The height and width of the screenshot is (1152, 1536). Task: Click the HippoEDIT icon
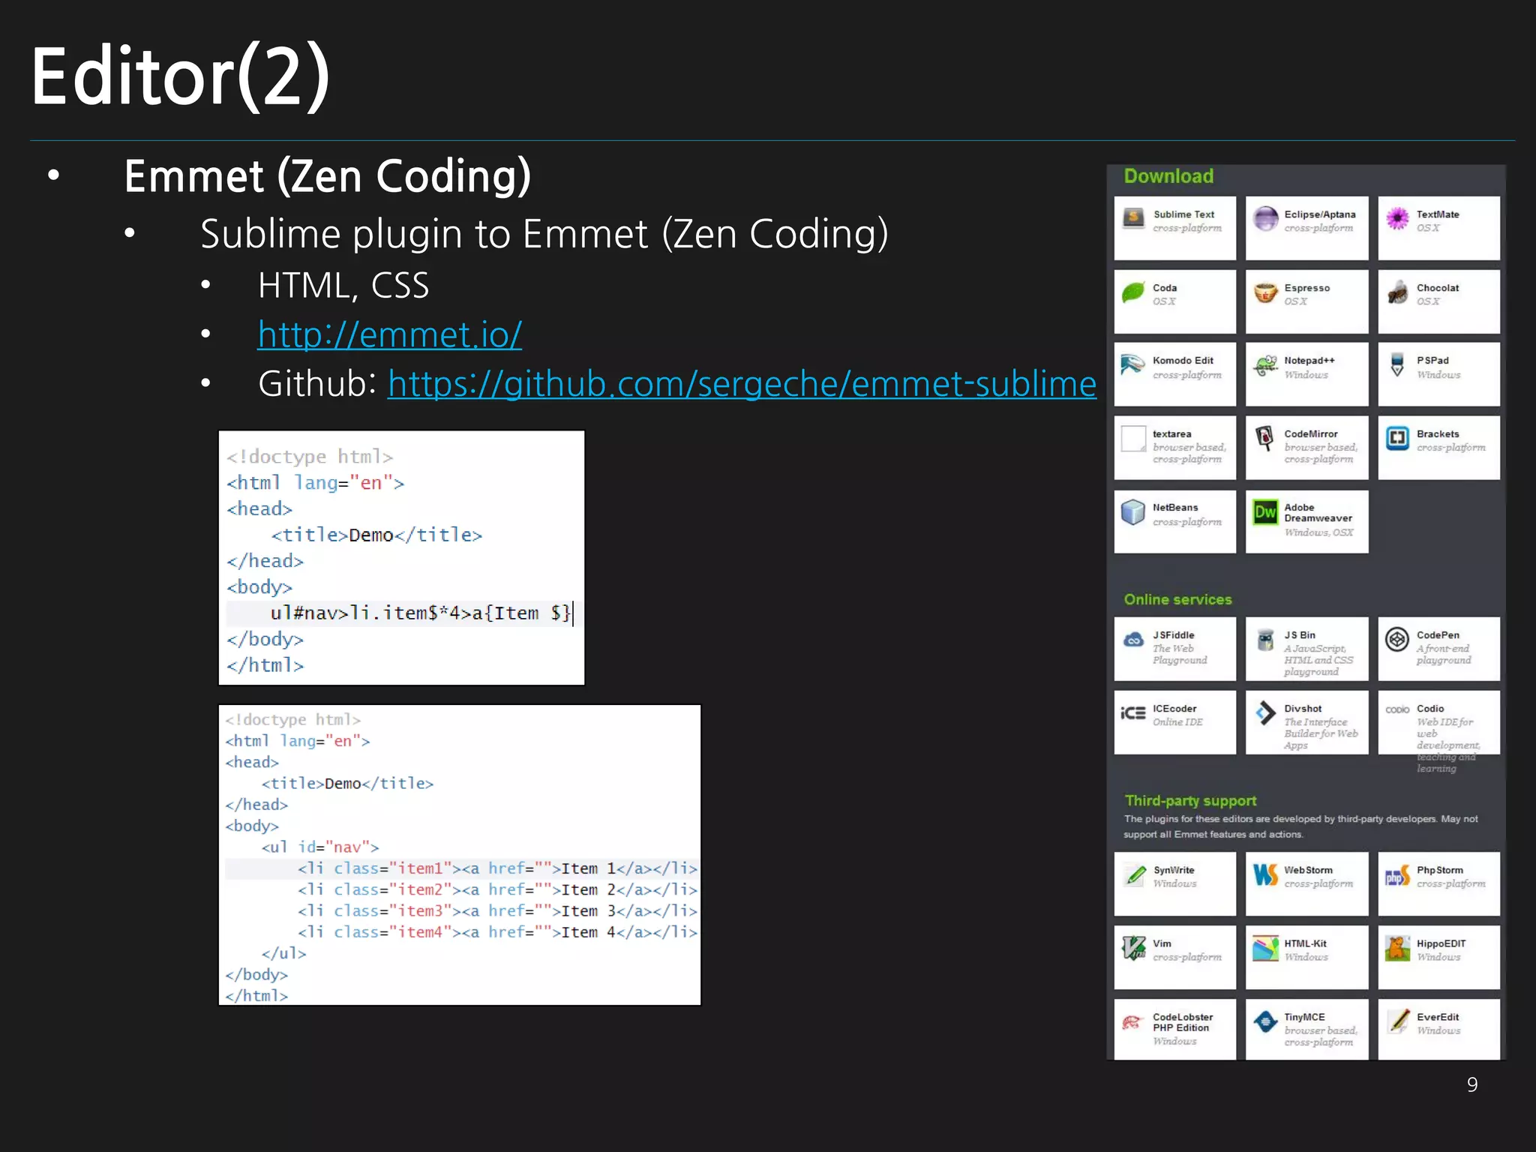1397,949
